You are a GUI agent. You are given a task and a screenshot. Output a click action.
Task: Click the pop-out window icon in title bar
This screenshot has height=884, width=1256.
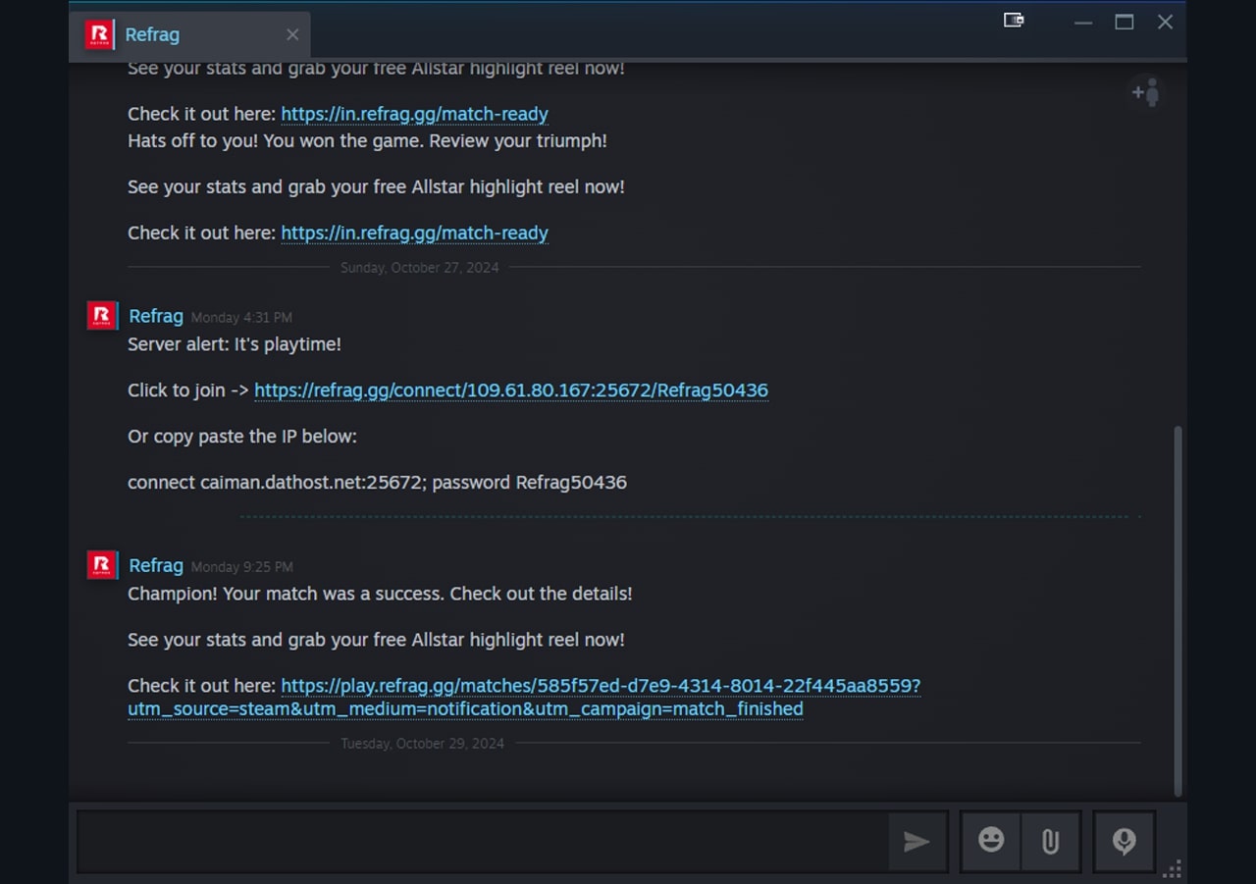point(1014,21)
